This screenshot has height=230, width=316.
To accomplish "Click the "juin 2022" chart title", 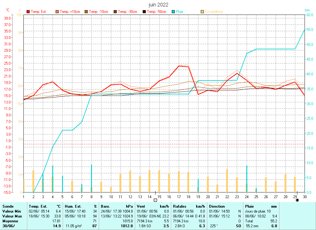I will (x=158, y=5).
